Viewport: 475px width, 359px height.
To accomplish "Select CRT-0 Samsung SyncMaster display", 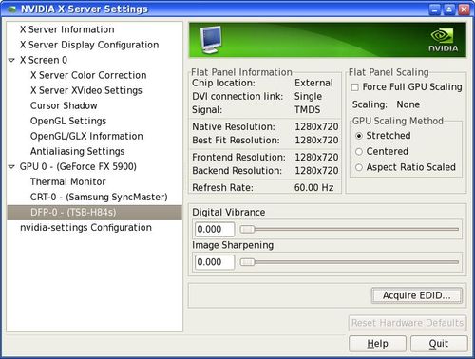I will (x=99, y=197).
